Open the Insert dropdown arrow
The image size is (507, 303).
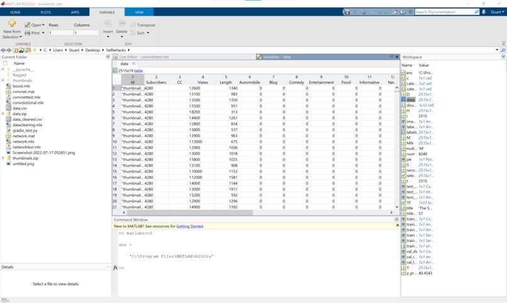coord(108,37)
